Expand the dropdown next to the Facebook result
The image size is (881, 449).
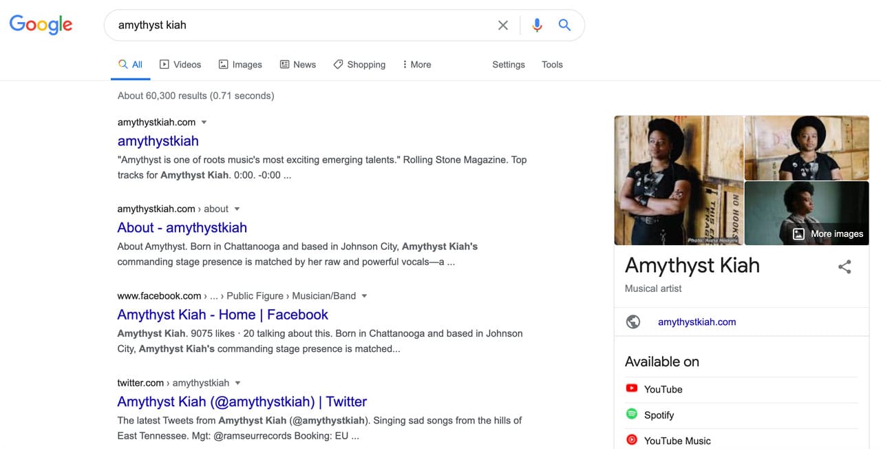tap(364, 295)
